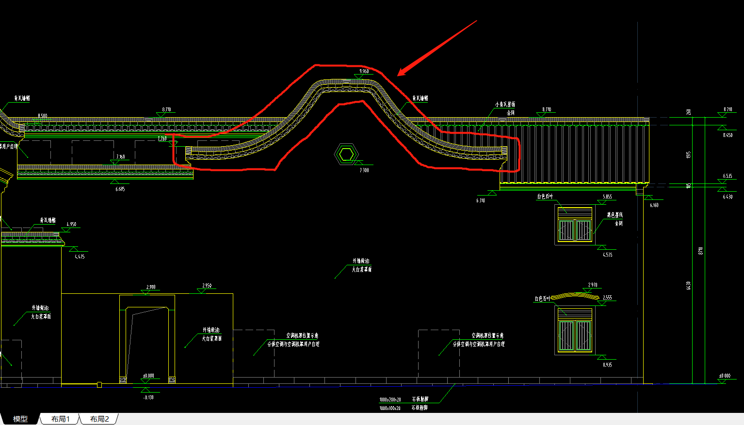Screen dimensions: 744x425
Task: Select the 小青瓦屋面 annotation
Action: 505,105
